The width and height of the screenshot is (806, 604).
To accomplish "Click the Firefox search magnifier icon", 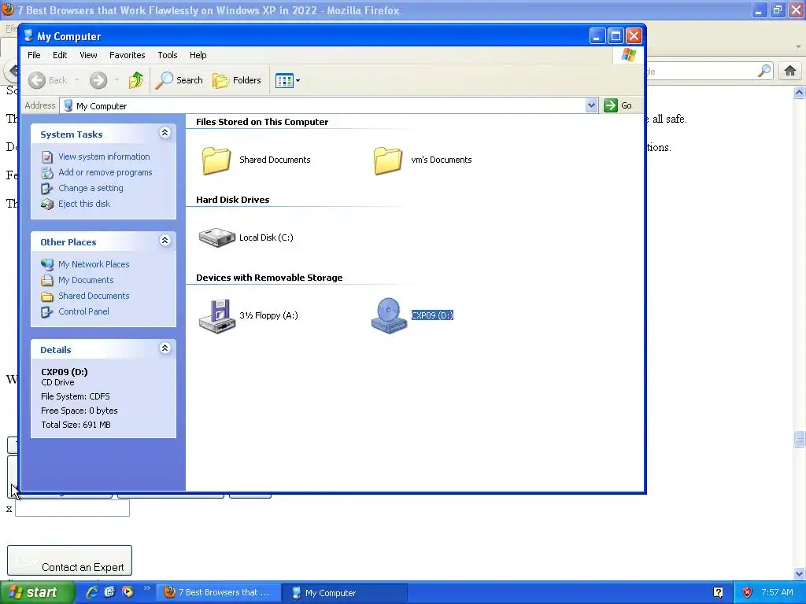I will coord(764,71).
